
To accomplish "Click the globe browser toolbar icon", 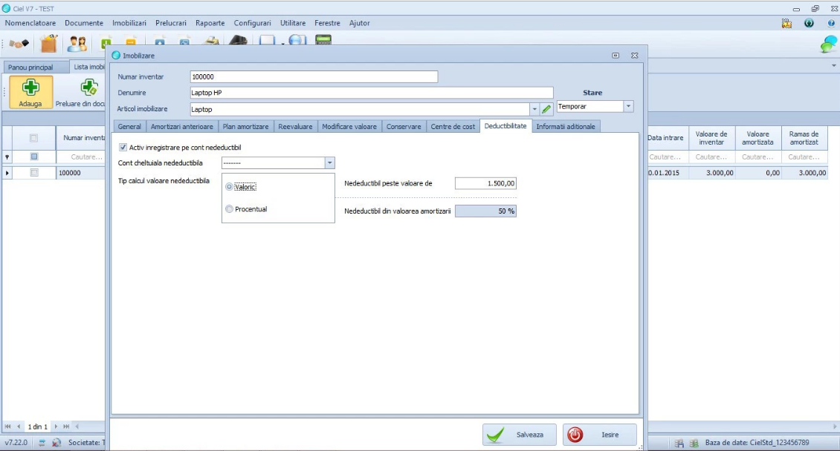I will pyautogui.click(x=297, y=39).
